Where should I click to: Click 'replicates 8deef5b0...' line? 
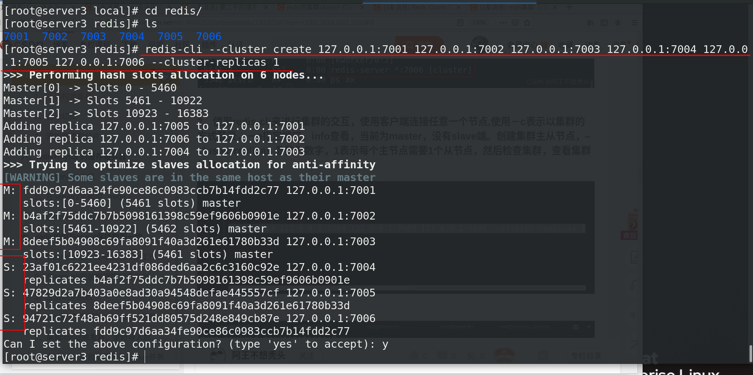pos(186,306)
